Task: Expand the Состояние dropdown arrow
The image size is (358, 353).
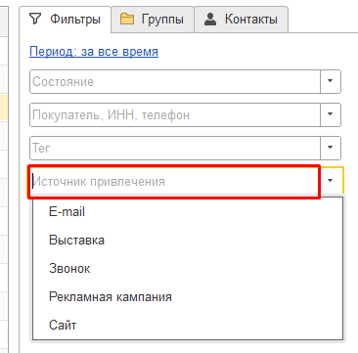Action: 331,81
